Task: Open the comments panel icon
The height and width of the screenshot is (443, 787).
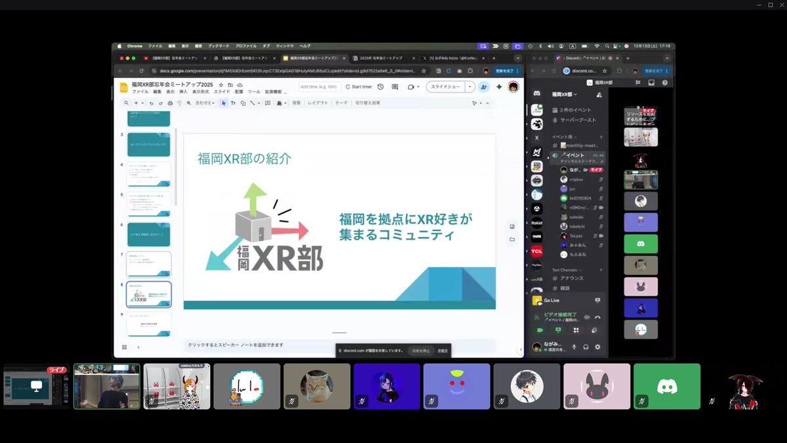Action: (x=395, y=87)
